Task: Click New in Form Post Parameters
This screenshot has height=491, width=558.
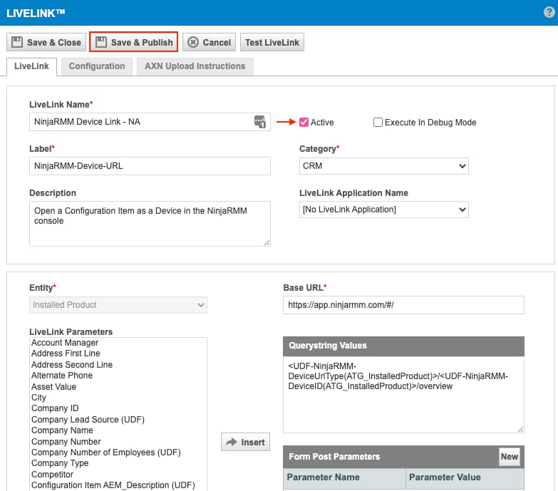Action: point(509,457)
